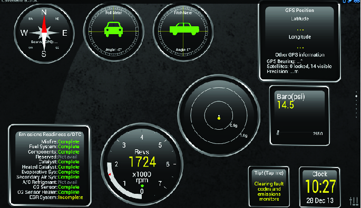Select the 28 Dec 13 date text
361x208 pixels.
pyautogui.click(x=320, y=201)
